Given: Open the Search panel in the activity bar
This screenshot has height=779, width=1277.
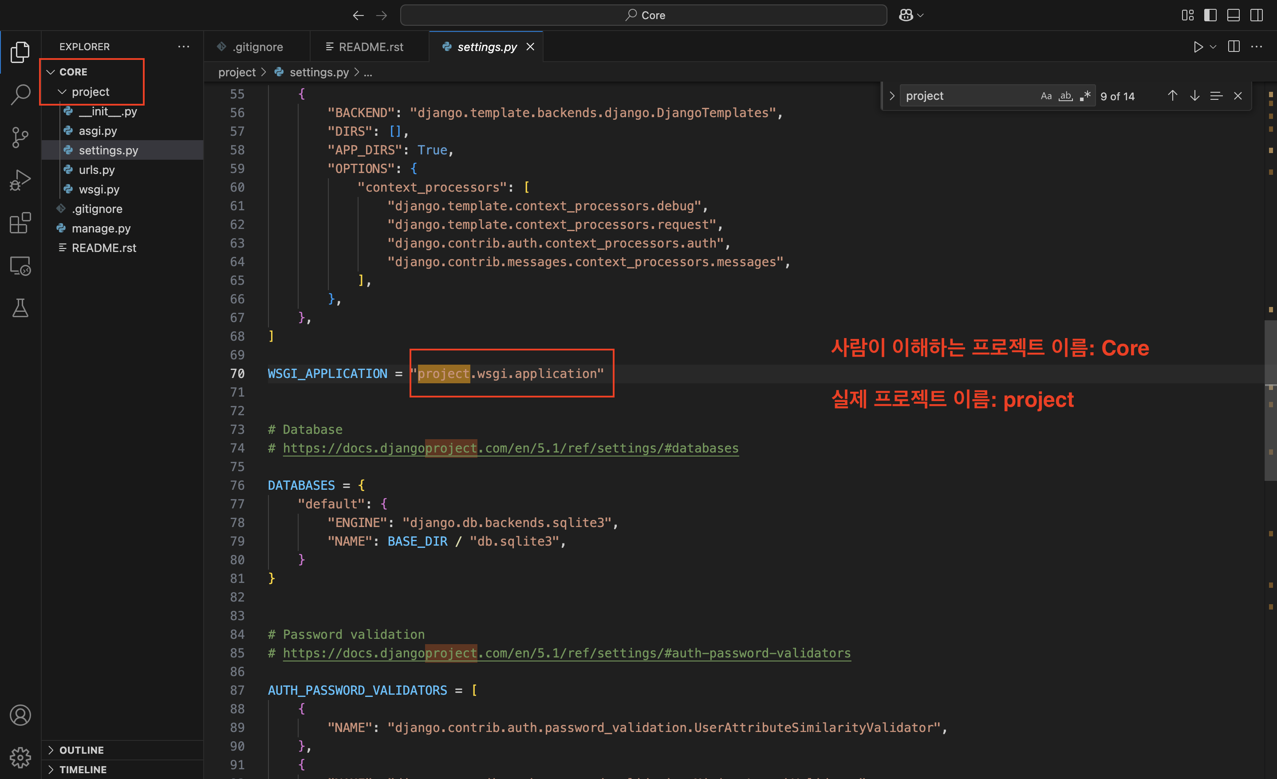Looking at the screenshot, I should point(20,94).
